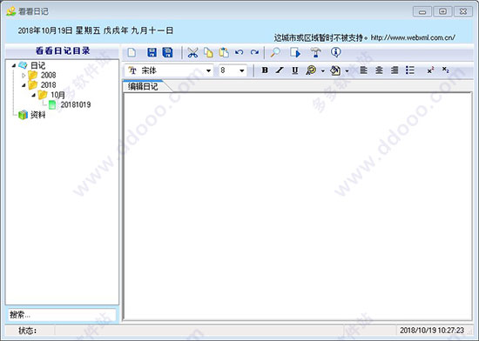
Task: Click the Paste clipboard icon
Action: 224,52
